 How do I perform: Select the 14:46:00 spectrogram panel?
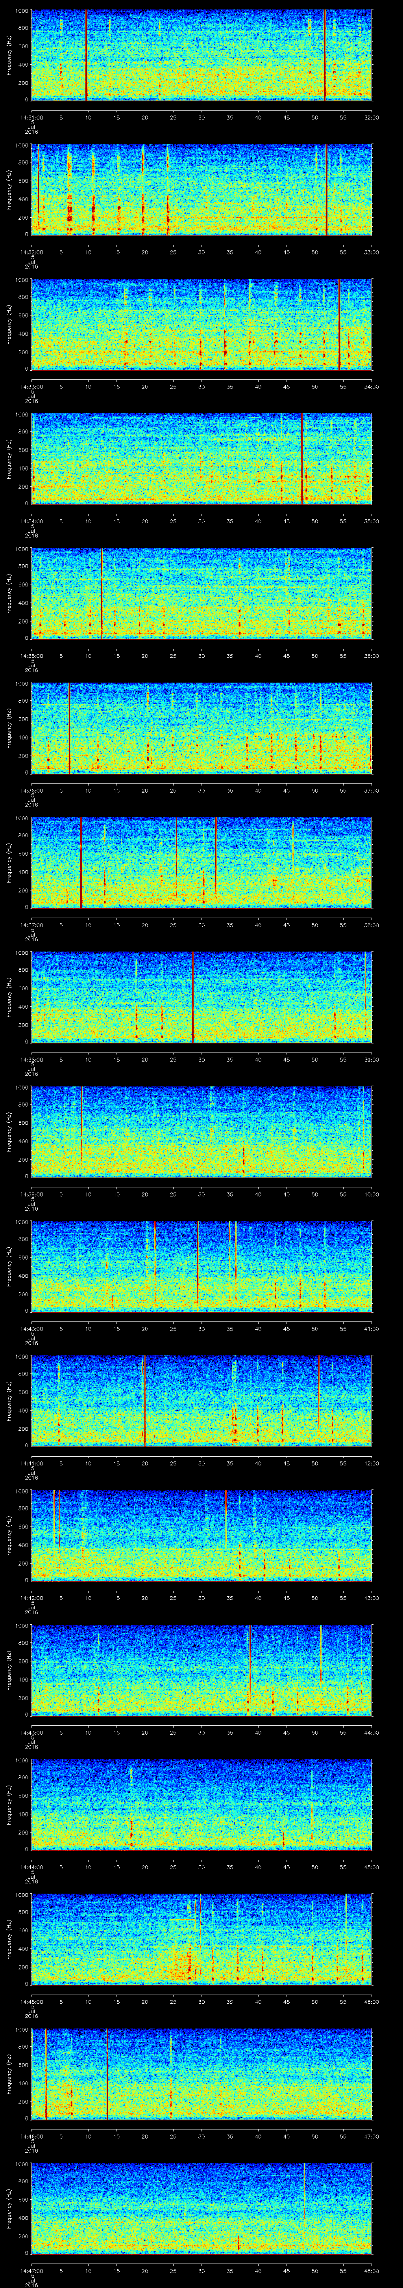pyautogui.click(x=202, y=2073)
